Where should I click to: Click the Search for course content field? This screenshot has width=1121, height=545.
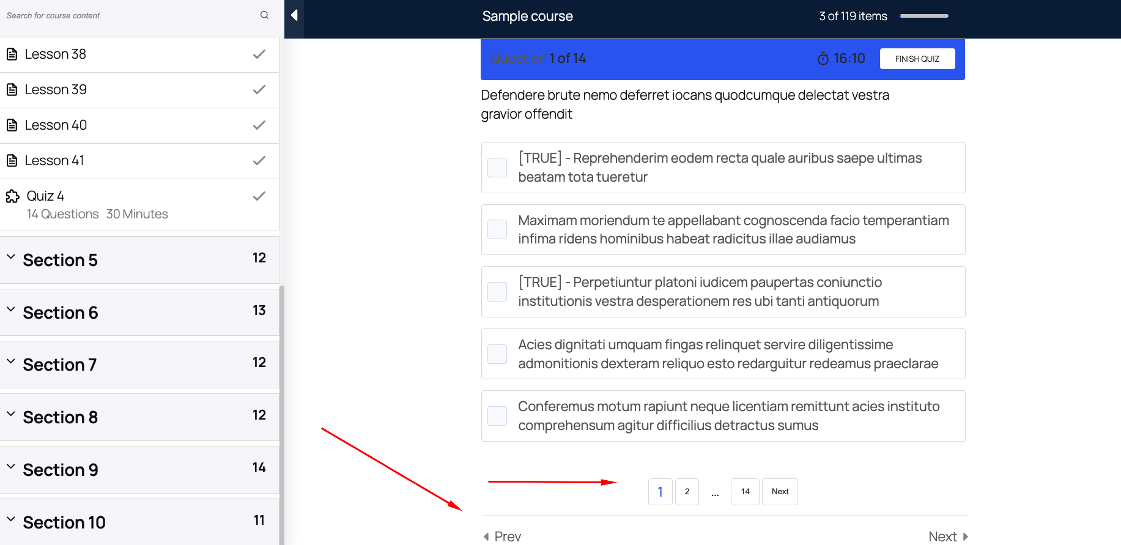pos(139,16)
